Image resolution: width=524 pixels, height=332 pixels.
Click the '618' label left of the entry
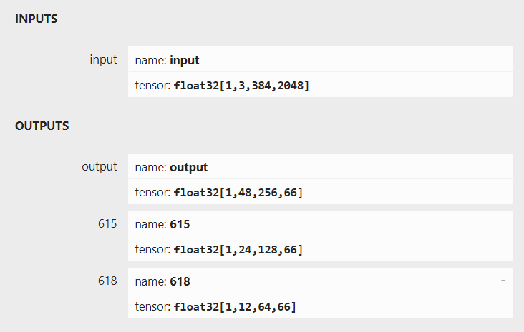(107, 281)
